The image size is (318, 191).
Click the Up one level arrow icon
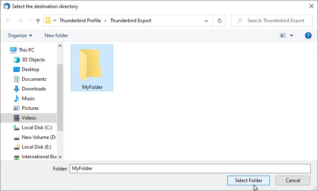(38, 21)
